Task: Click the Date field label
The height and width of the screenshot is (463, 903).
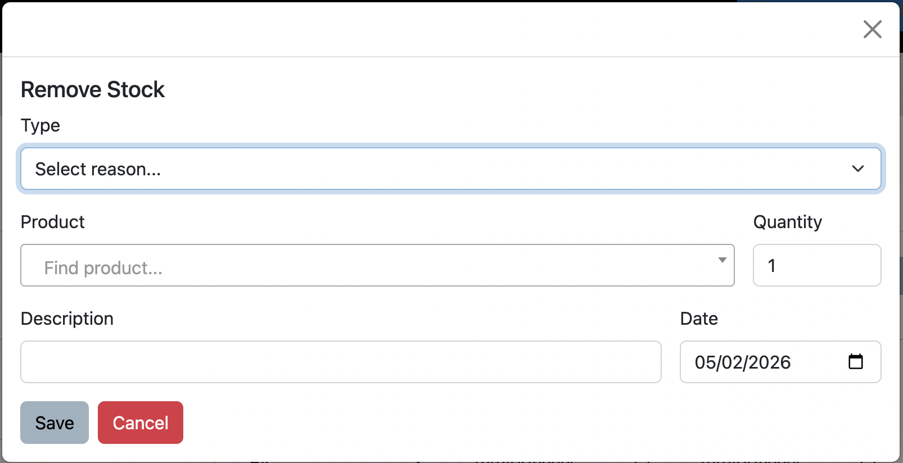Action: 699,319
